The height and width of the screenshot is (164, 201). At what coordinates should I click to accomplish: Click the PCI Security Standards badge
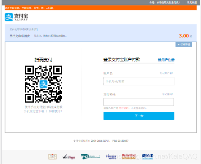pyautogui.click(x=90, y=156)
